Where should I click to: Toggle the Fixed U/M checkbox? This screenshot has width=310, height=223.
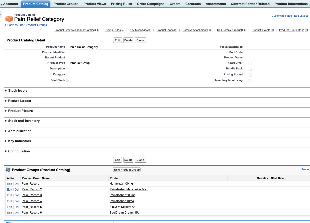point(250,63)
